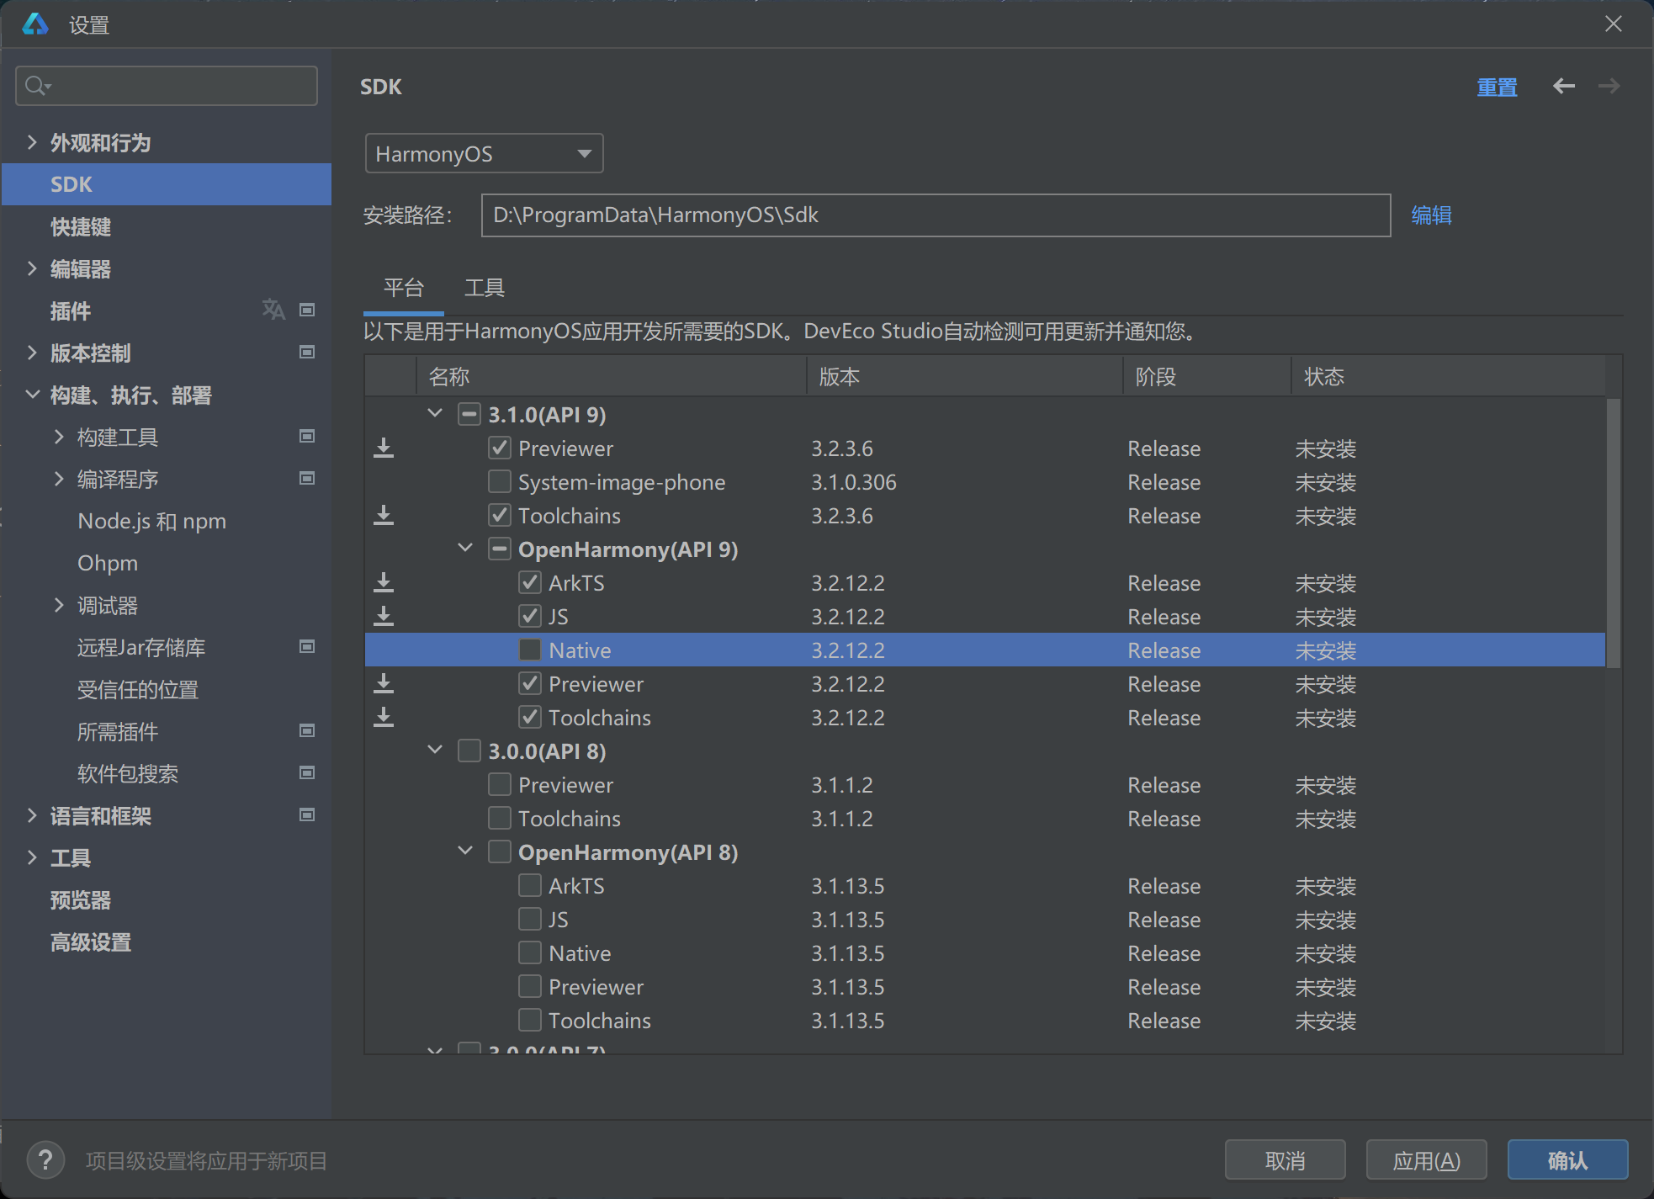Check the 3.0.0(API 8) group checkbox
Viewport: 1654px width, 1199px height.
469,751
